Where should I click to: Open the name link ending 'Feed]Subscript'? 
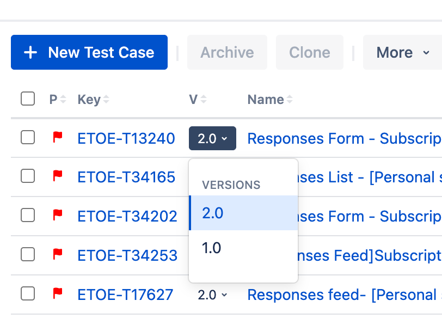[x=370, y=256]
